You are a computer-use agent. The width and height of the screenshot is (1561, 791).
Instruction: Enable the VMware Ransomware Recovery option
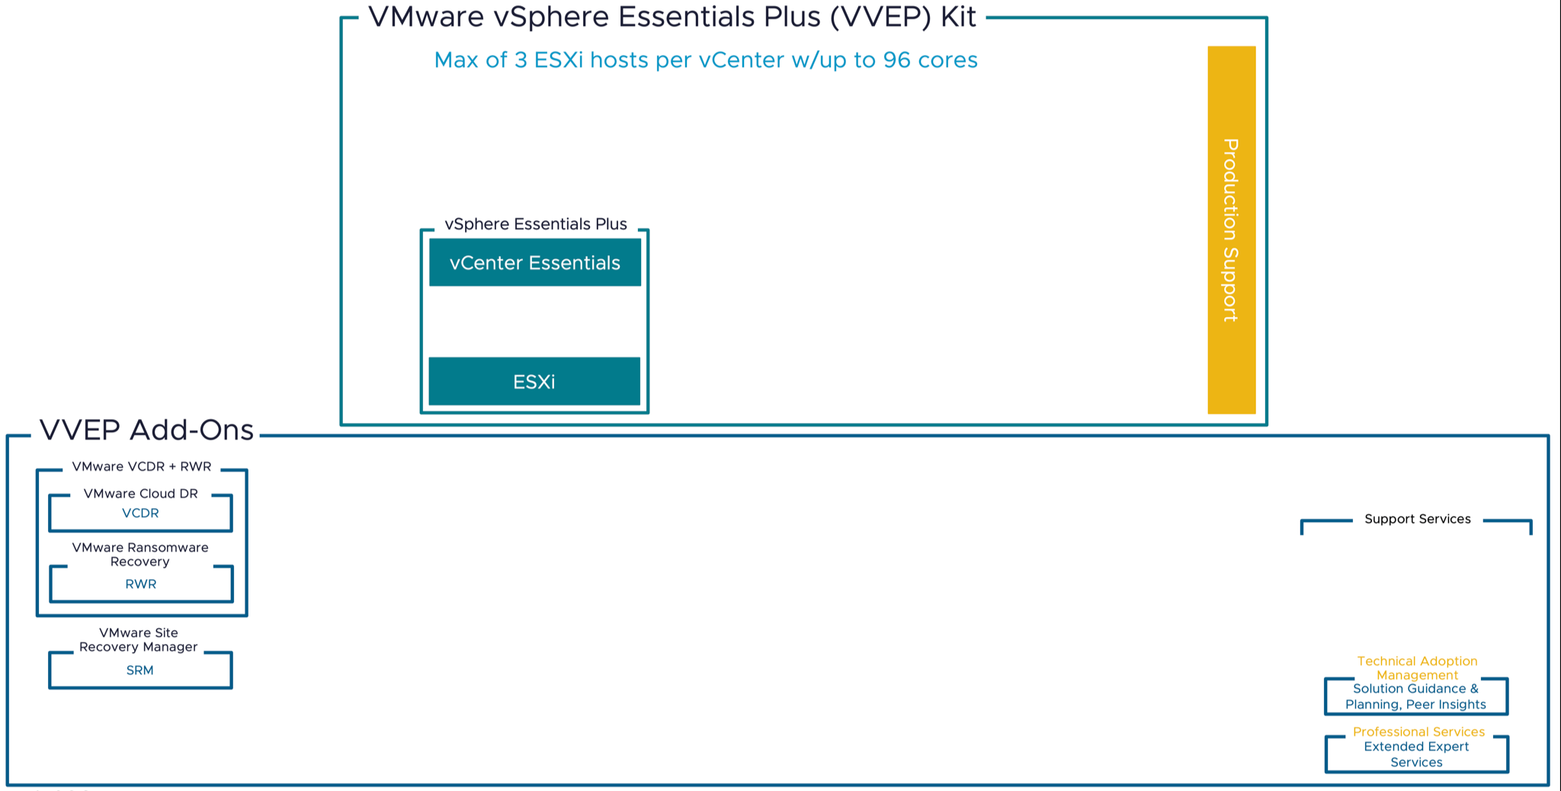click(139, 554)
